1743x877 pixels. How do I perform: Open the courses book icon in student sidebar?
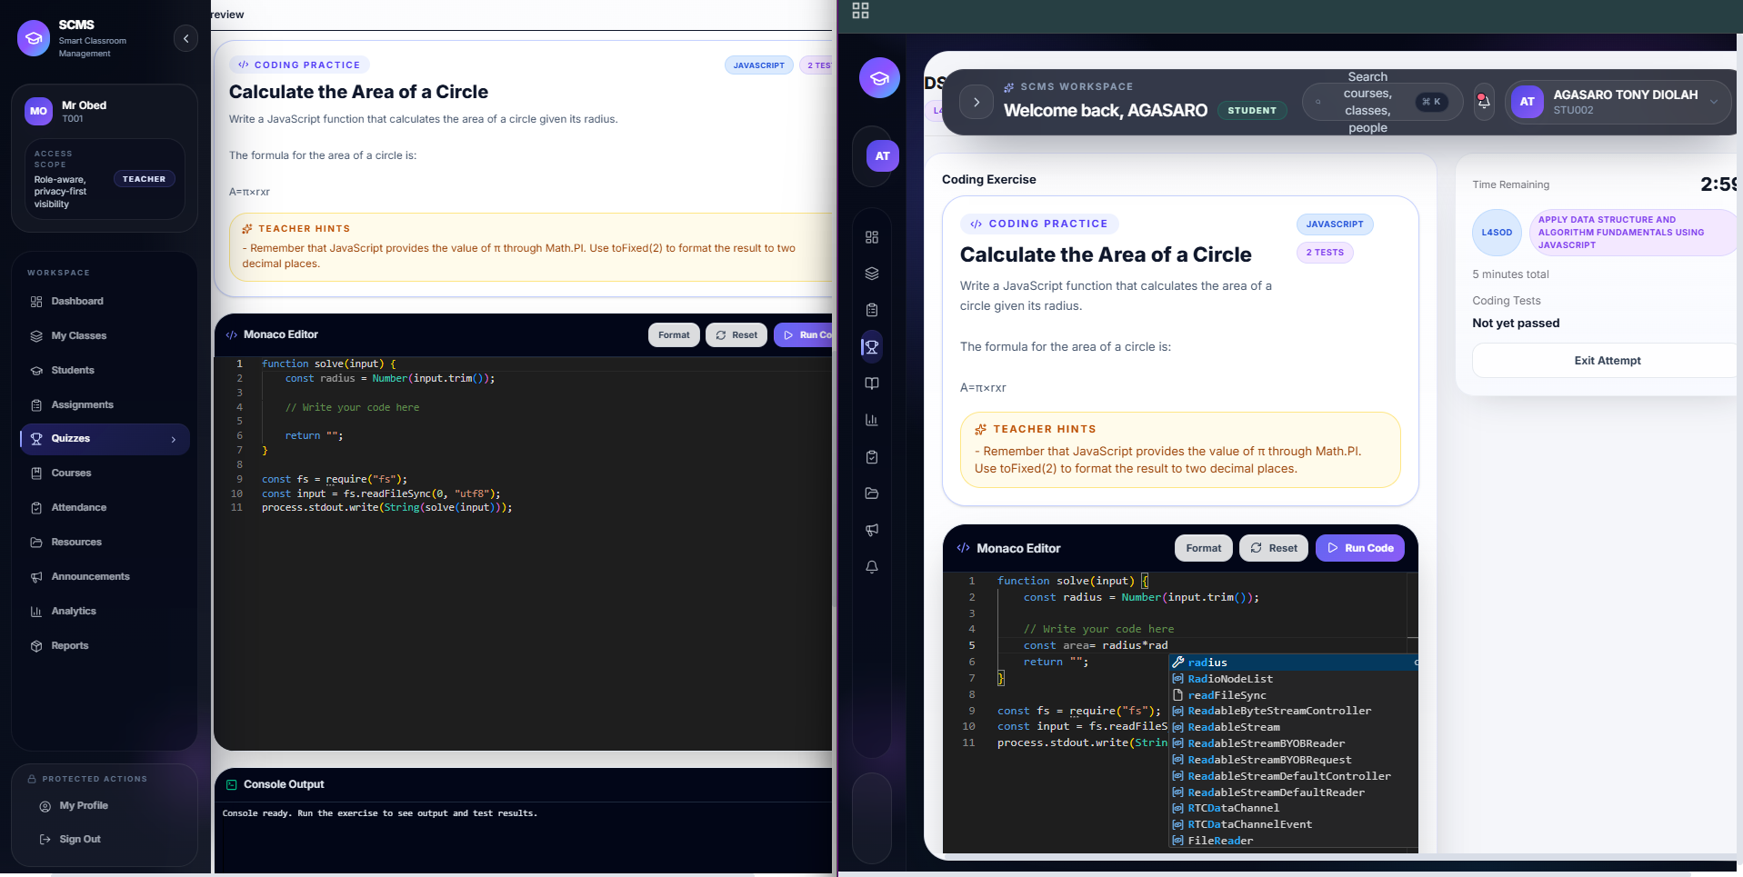coord(872,384)
